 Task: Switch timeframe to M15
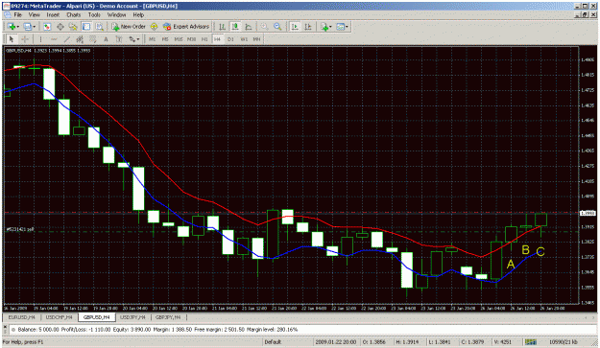coord(179,39)
